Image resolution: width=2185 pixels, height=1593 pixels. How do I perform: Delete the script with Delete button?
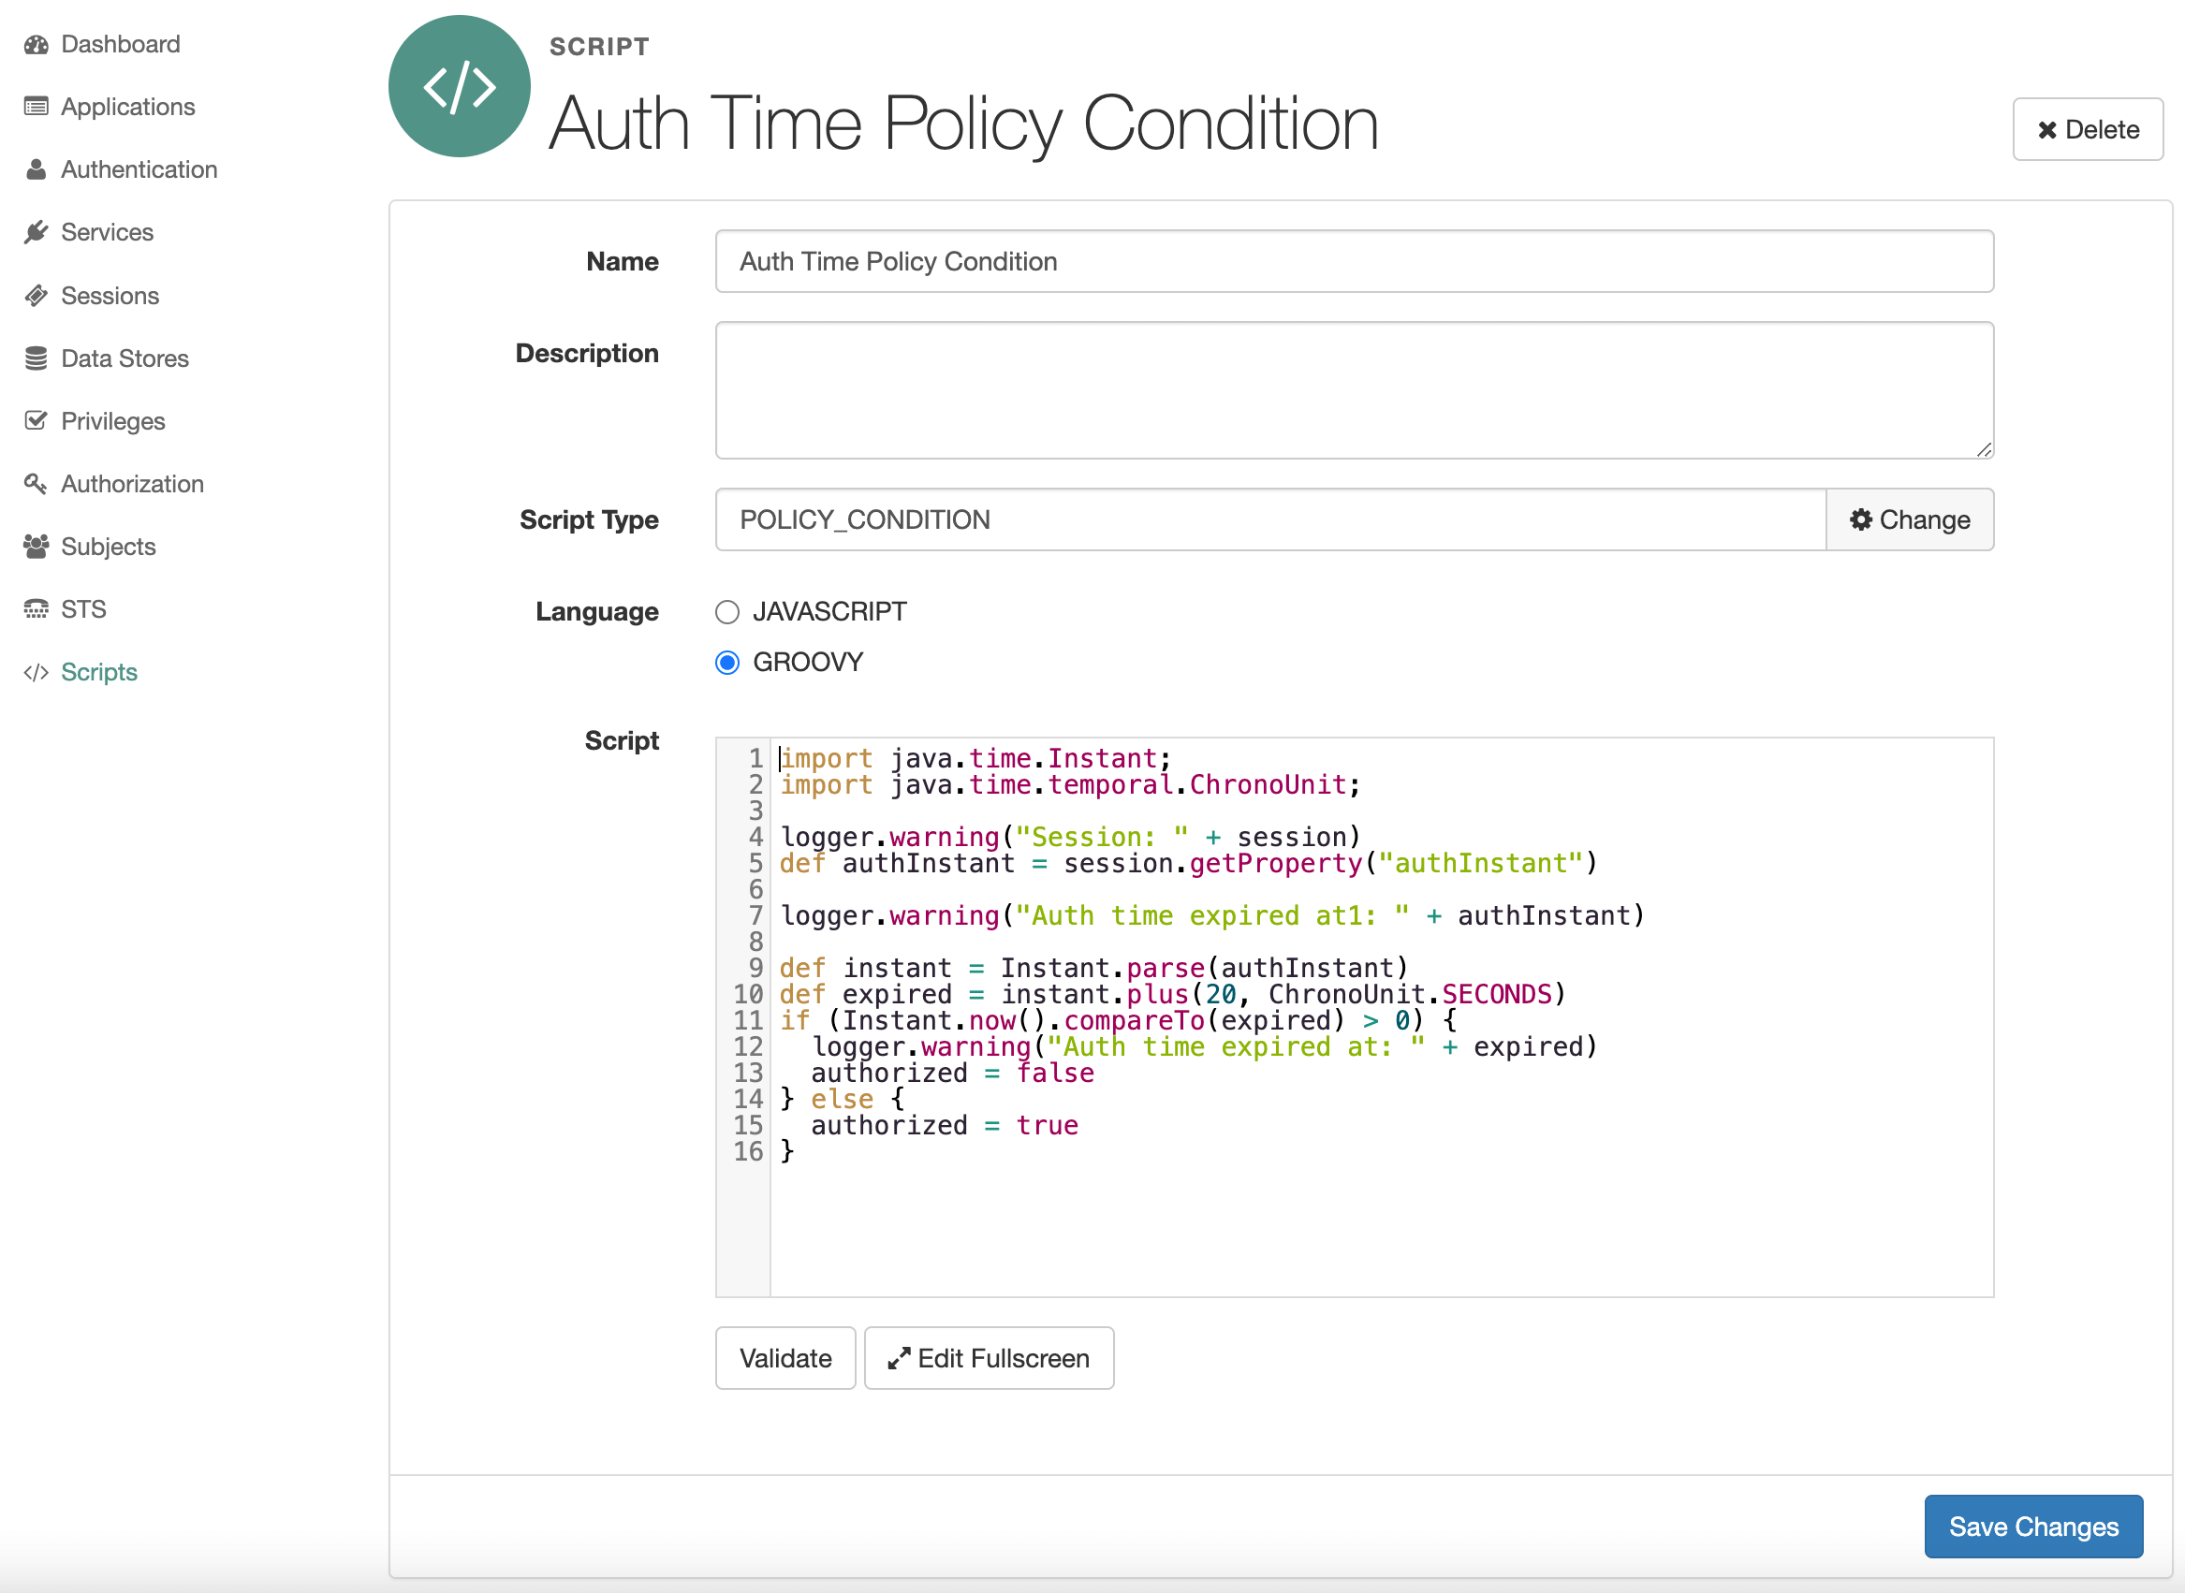pyautogui.click(x=2087, y=129)
